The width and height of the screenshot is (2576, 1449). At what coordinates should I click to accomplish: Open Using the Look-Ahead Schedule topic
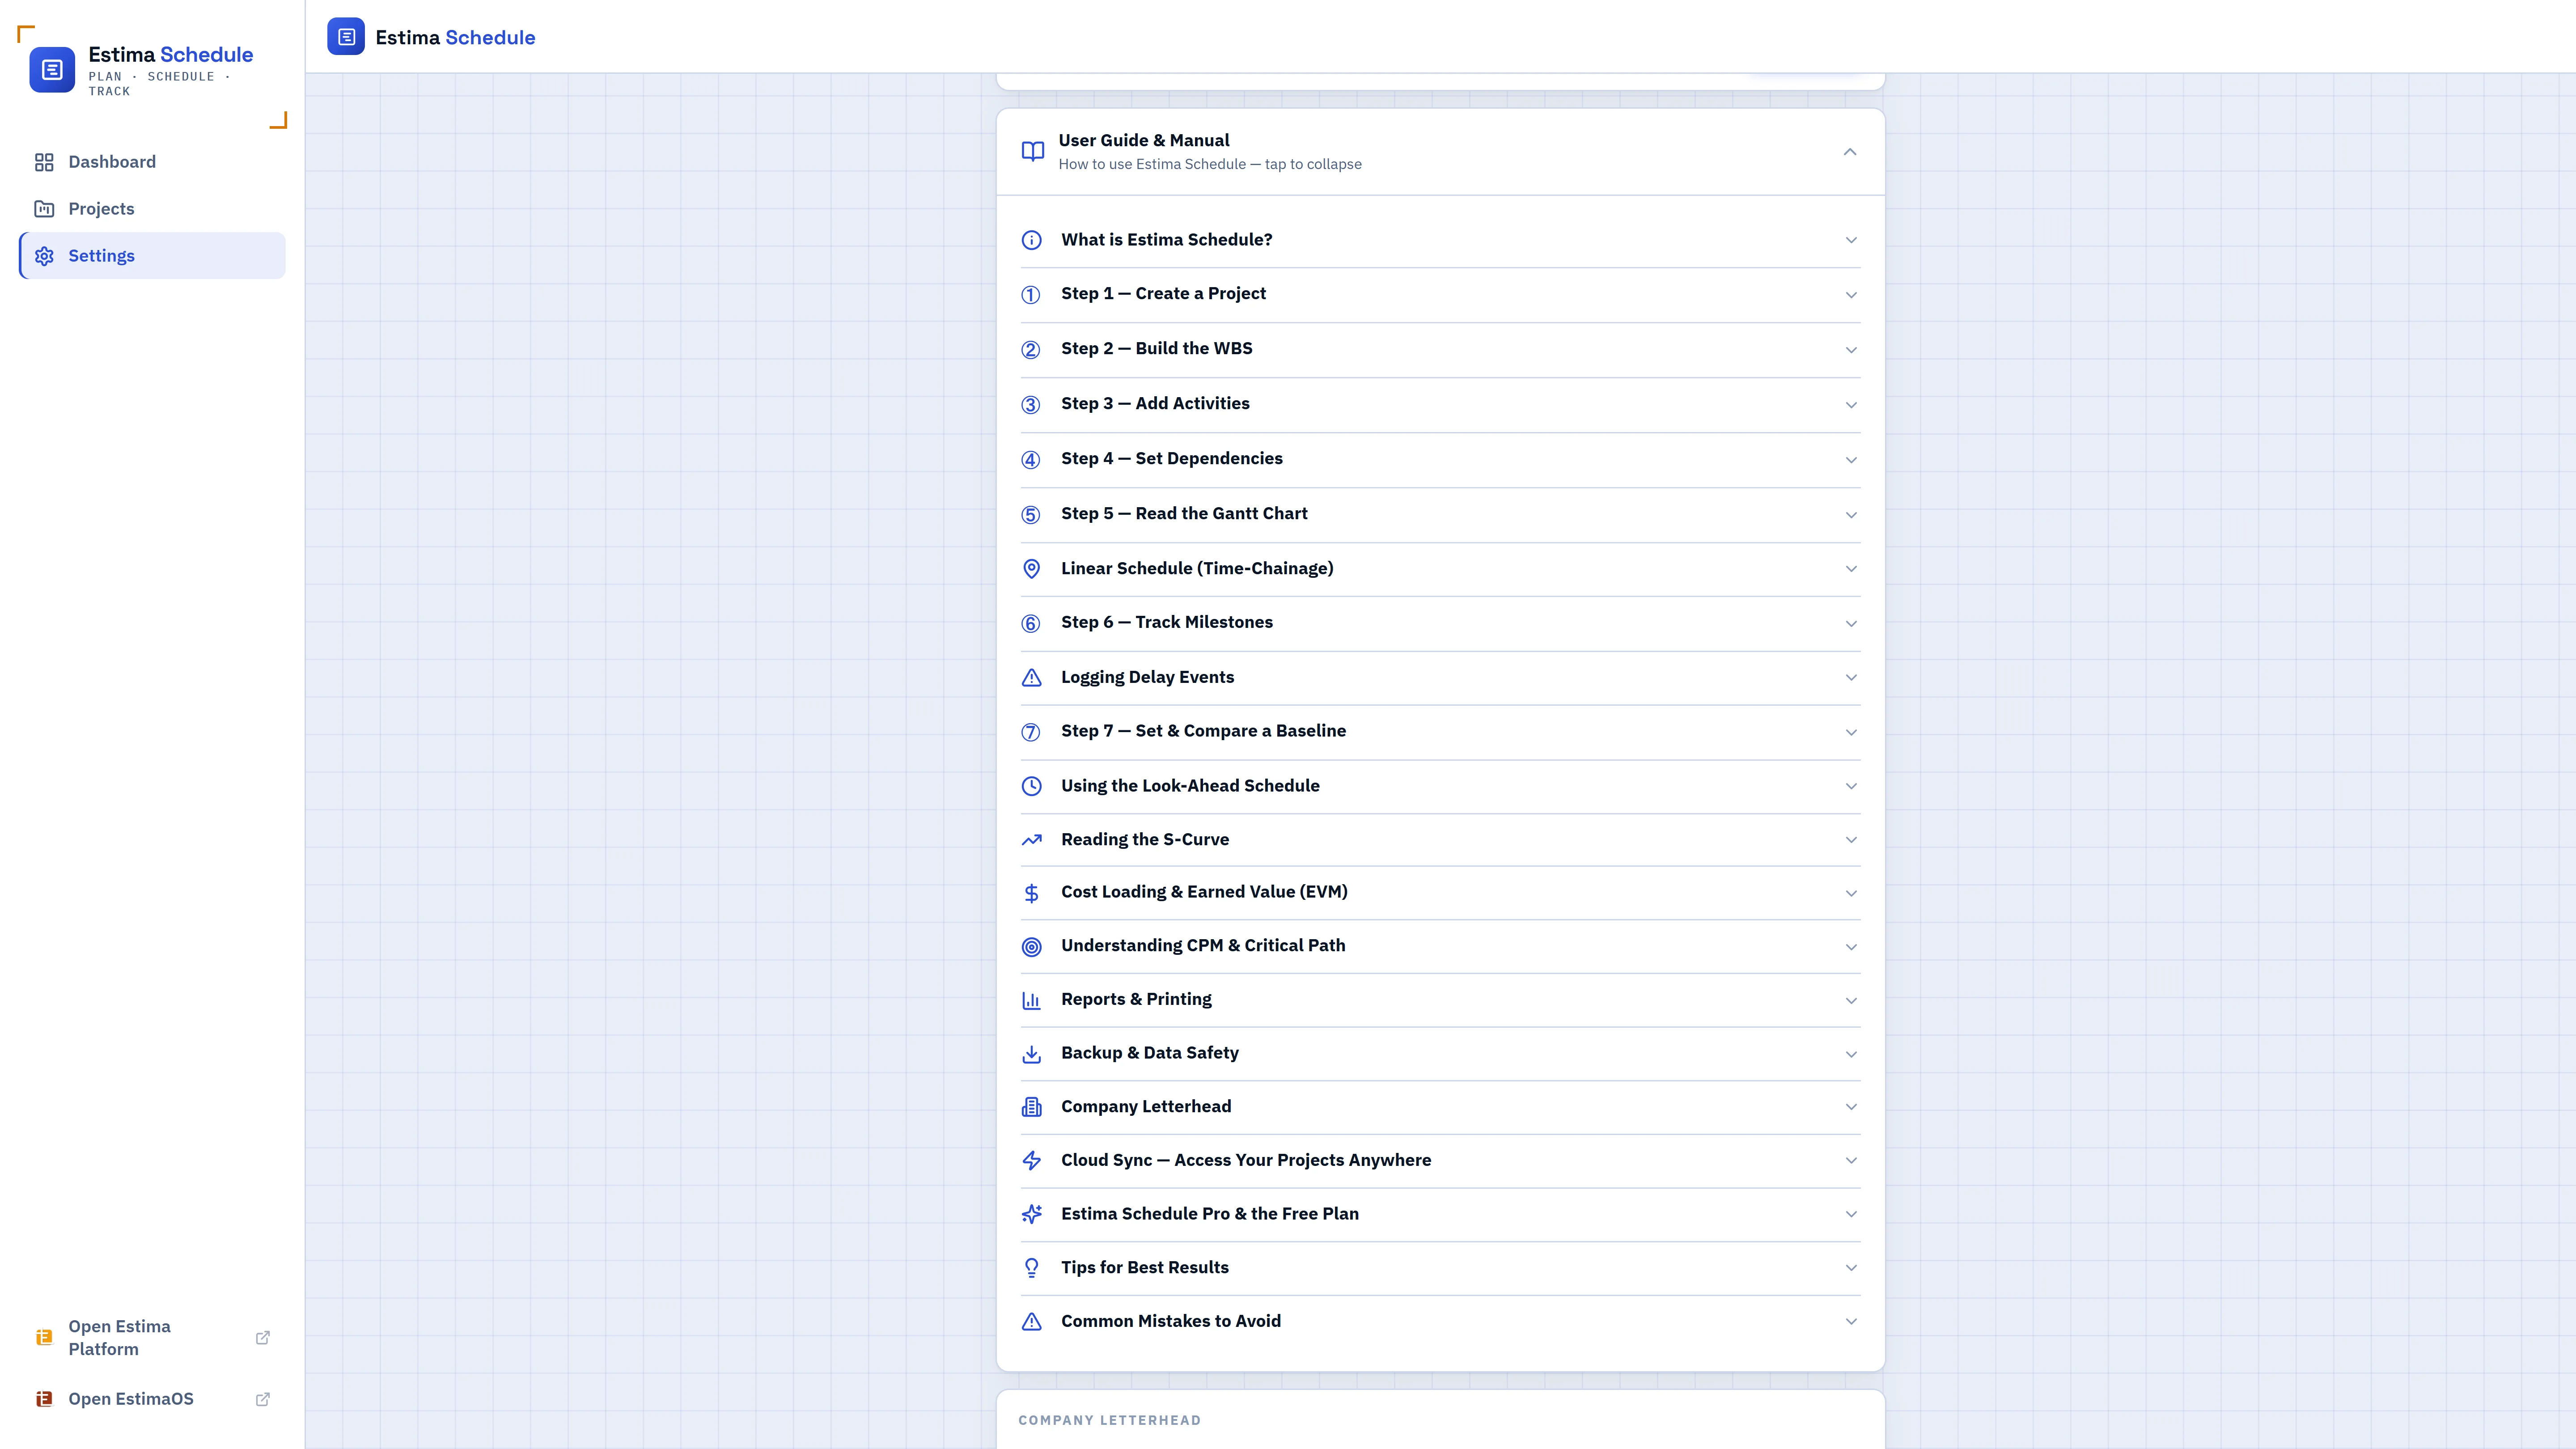pos(1440,786)
